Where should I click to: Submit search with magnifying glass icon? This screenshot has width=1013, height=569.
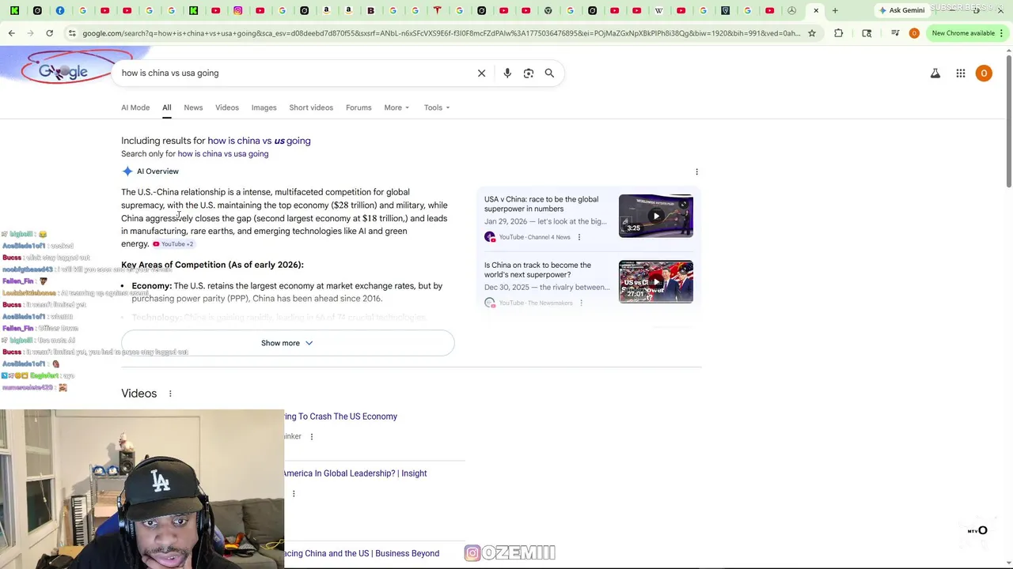(549, 73)
